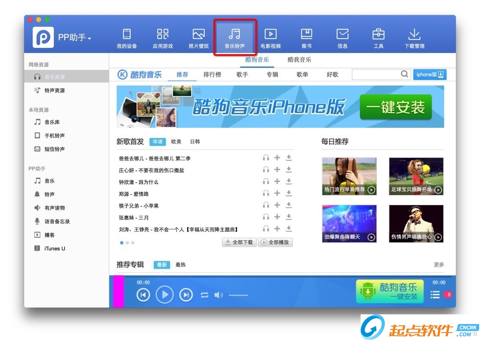Screen dimensions: 480x341
Task: Open 图书 books section
Action: (306, 38)
